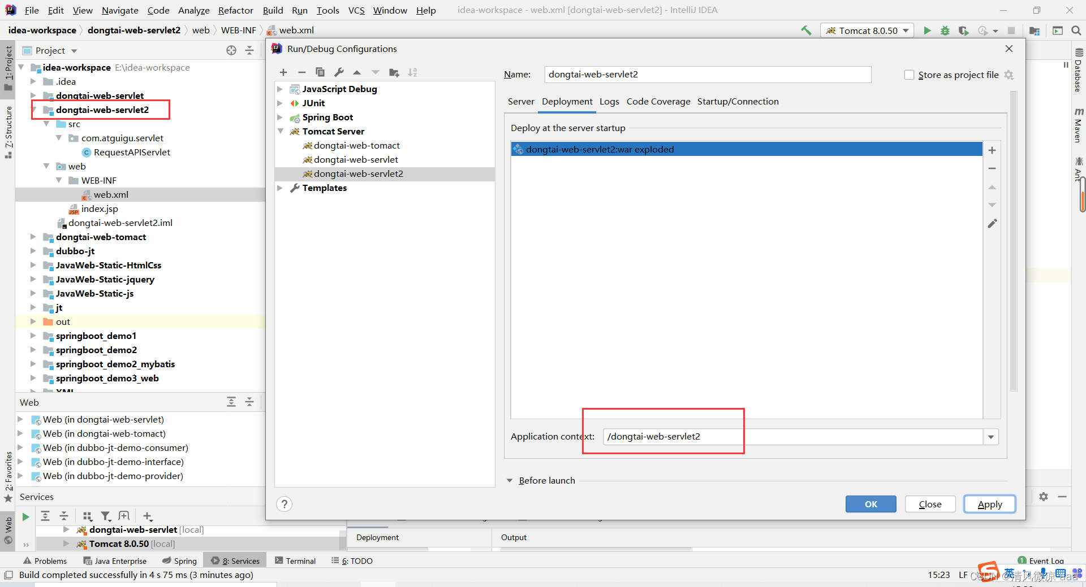Viewport: 1086px width, 587px height.
Task: Collapse all in Project panel
Action: point(249,50)
